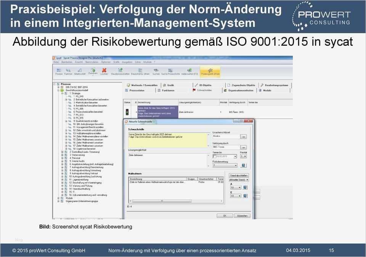The image size is (366, 257).
Task: Select the highlighted Bezeichnung cell in Schwachstellen table
Action: [158, 112]
